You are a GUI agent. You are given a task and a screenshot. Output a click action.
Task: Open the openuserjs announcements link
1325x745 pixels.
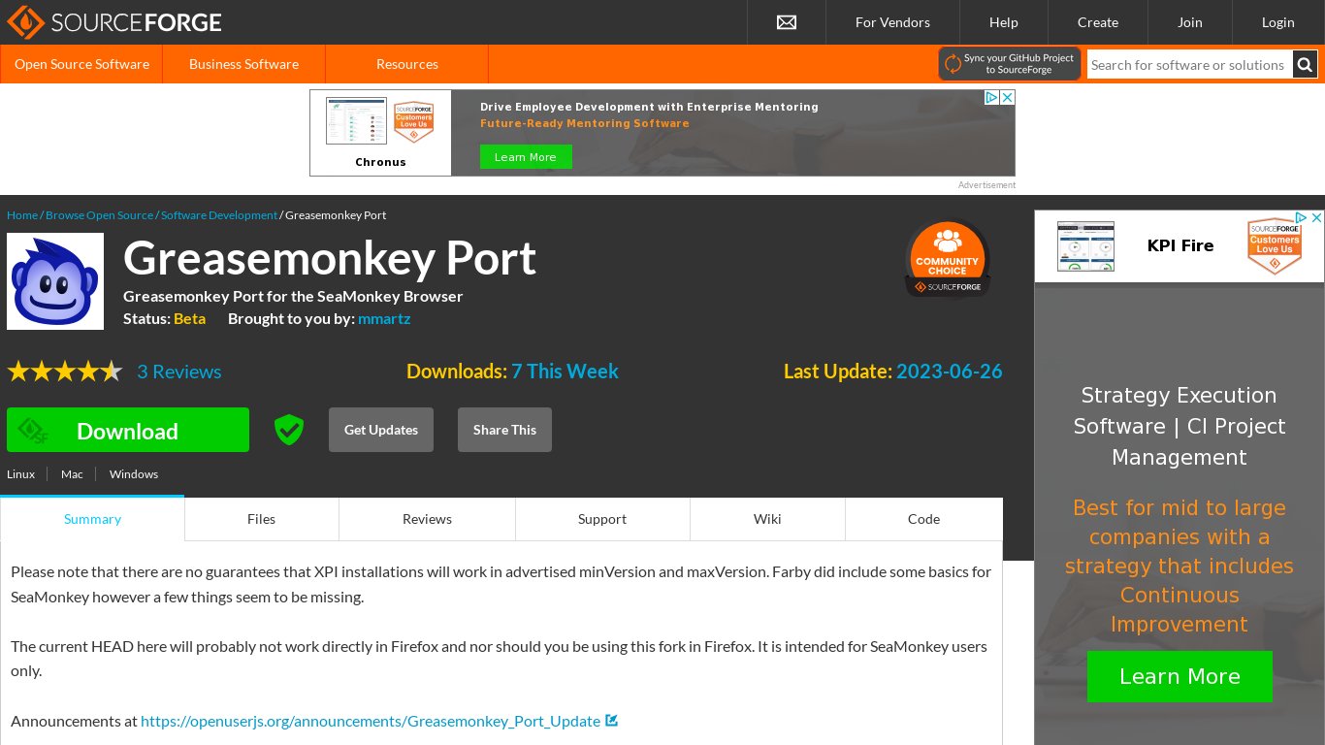click(371, 721)
